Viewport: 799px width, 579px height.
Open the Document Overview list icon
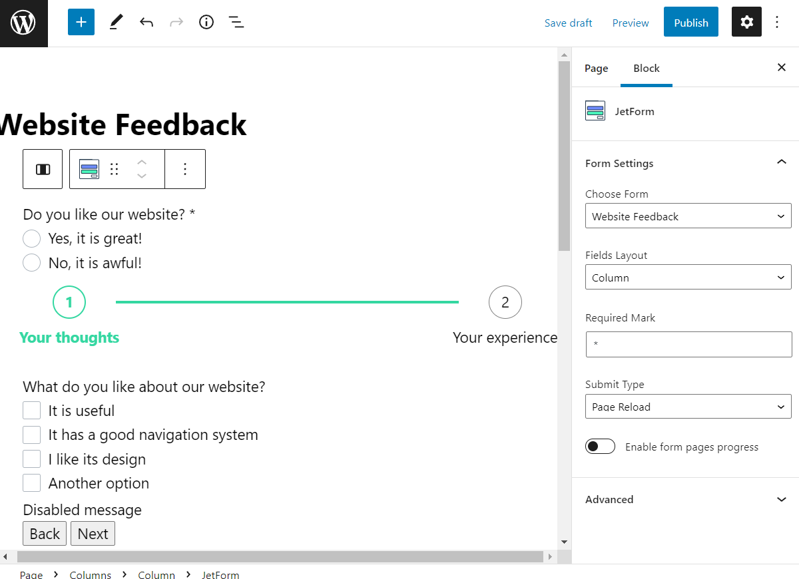236,22
